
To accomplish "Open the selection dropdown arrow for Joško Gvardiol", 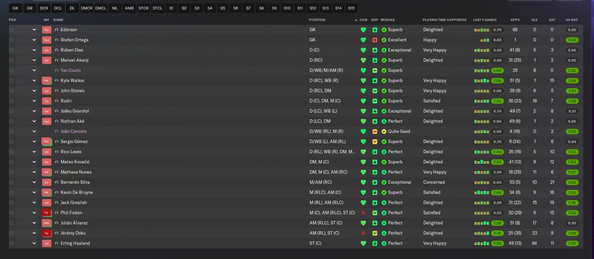I will [34, 111].
